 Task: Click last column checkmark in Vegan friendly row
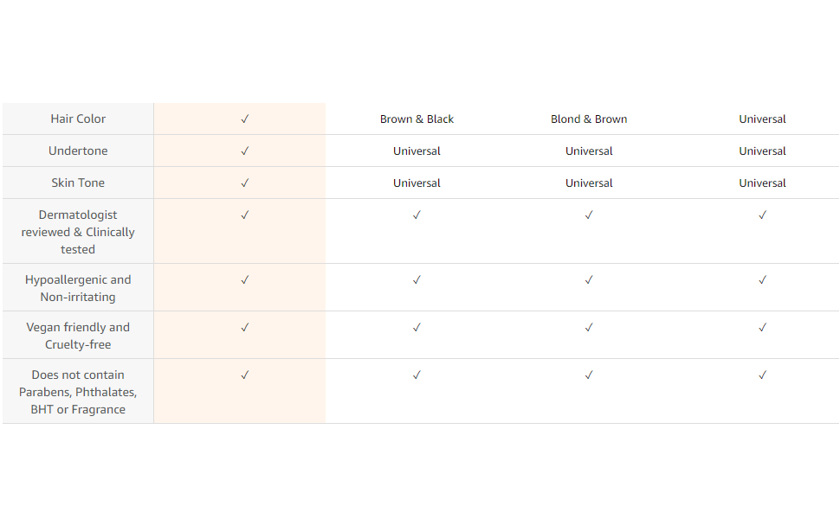click(762, 328)
